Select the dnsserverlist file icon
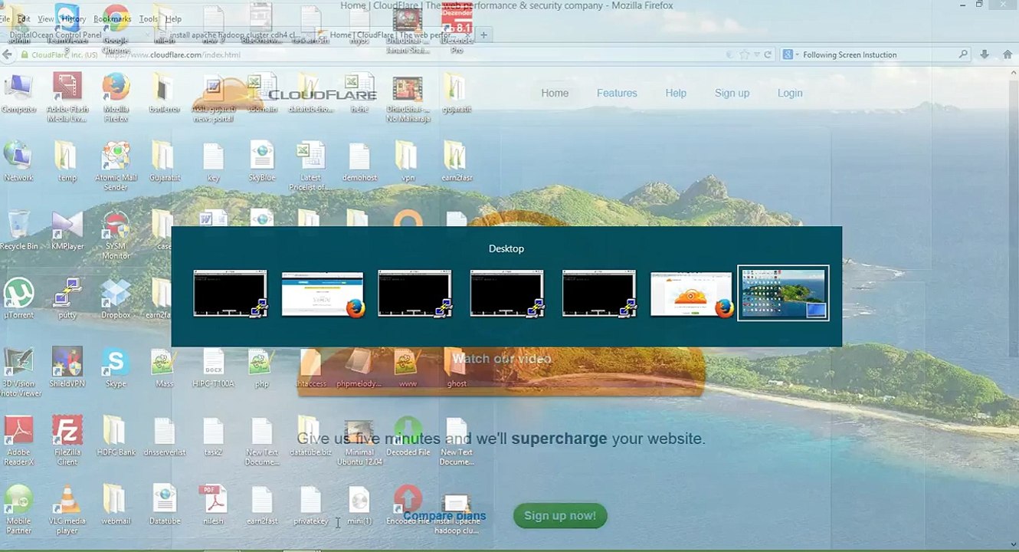This screenshot has width=1019, height=552. tap(164, 436)
